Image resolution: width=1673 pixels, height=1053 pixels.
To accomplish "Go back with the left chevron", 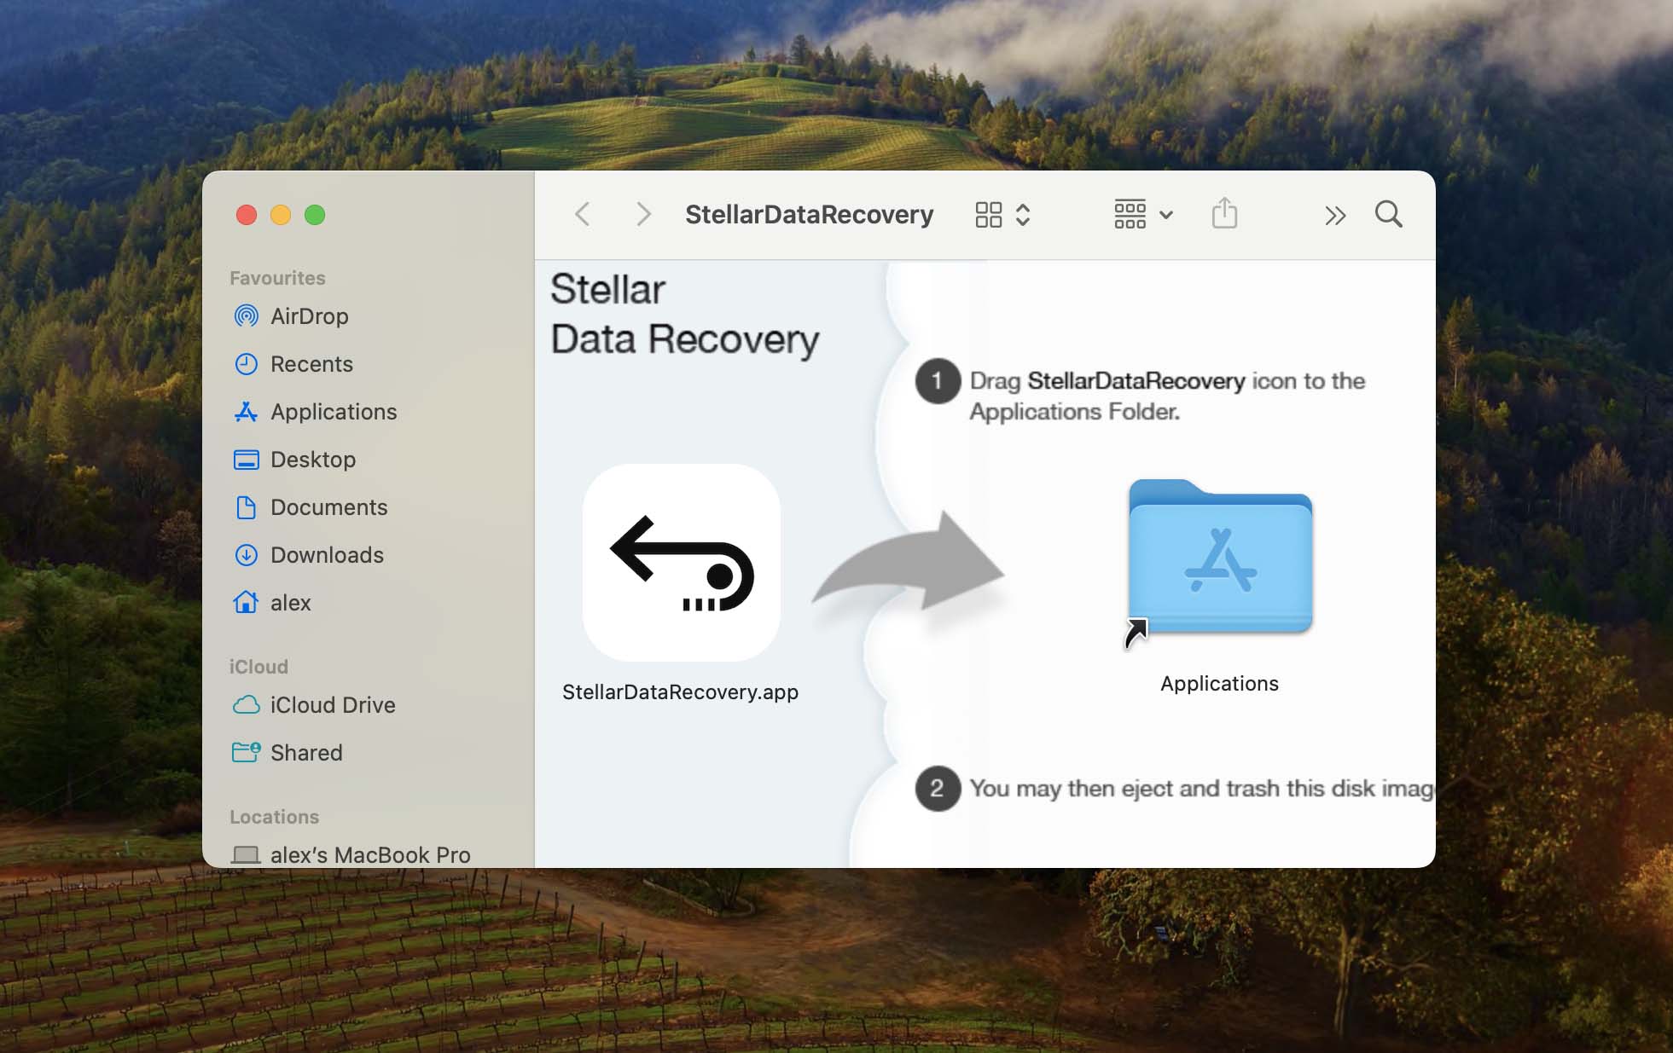I will pyautogui.click(x=583, y=214).
